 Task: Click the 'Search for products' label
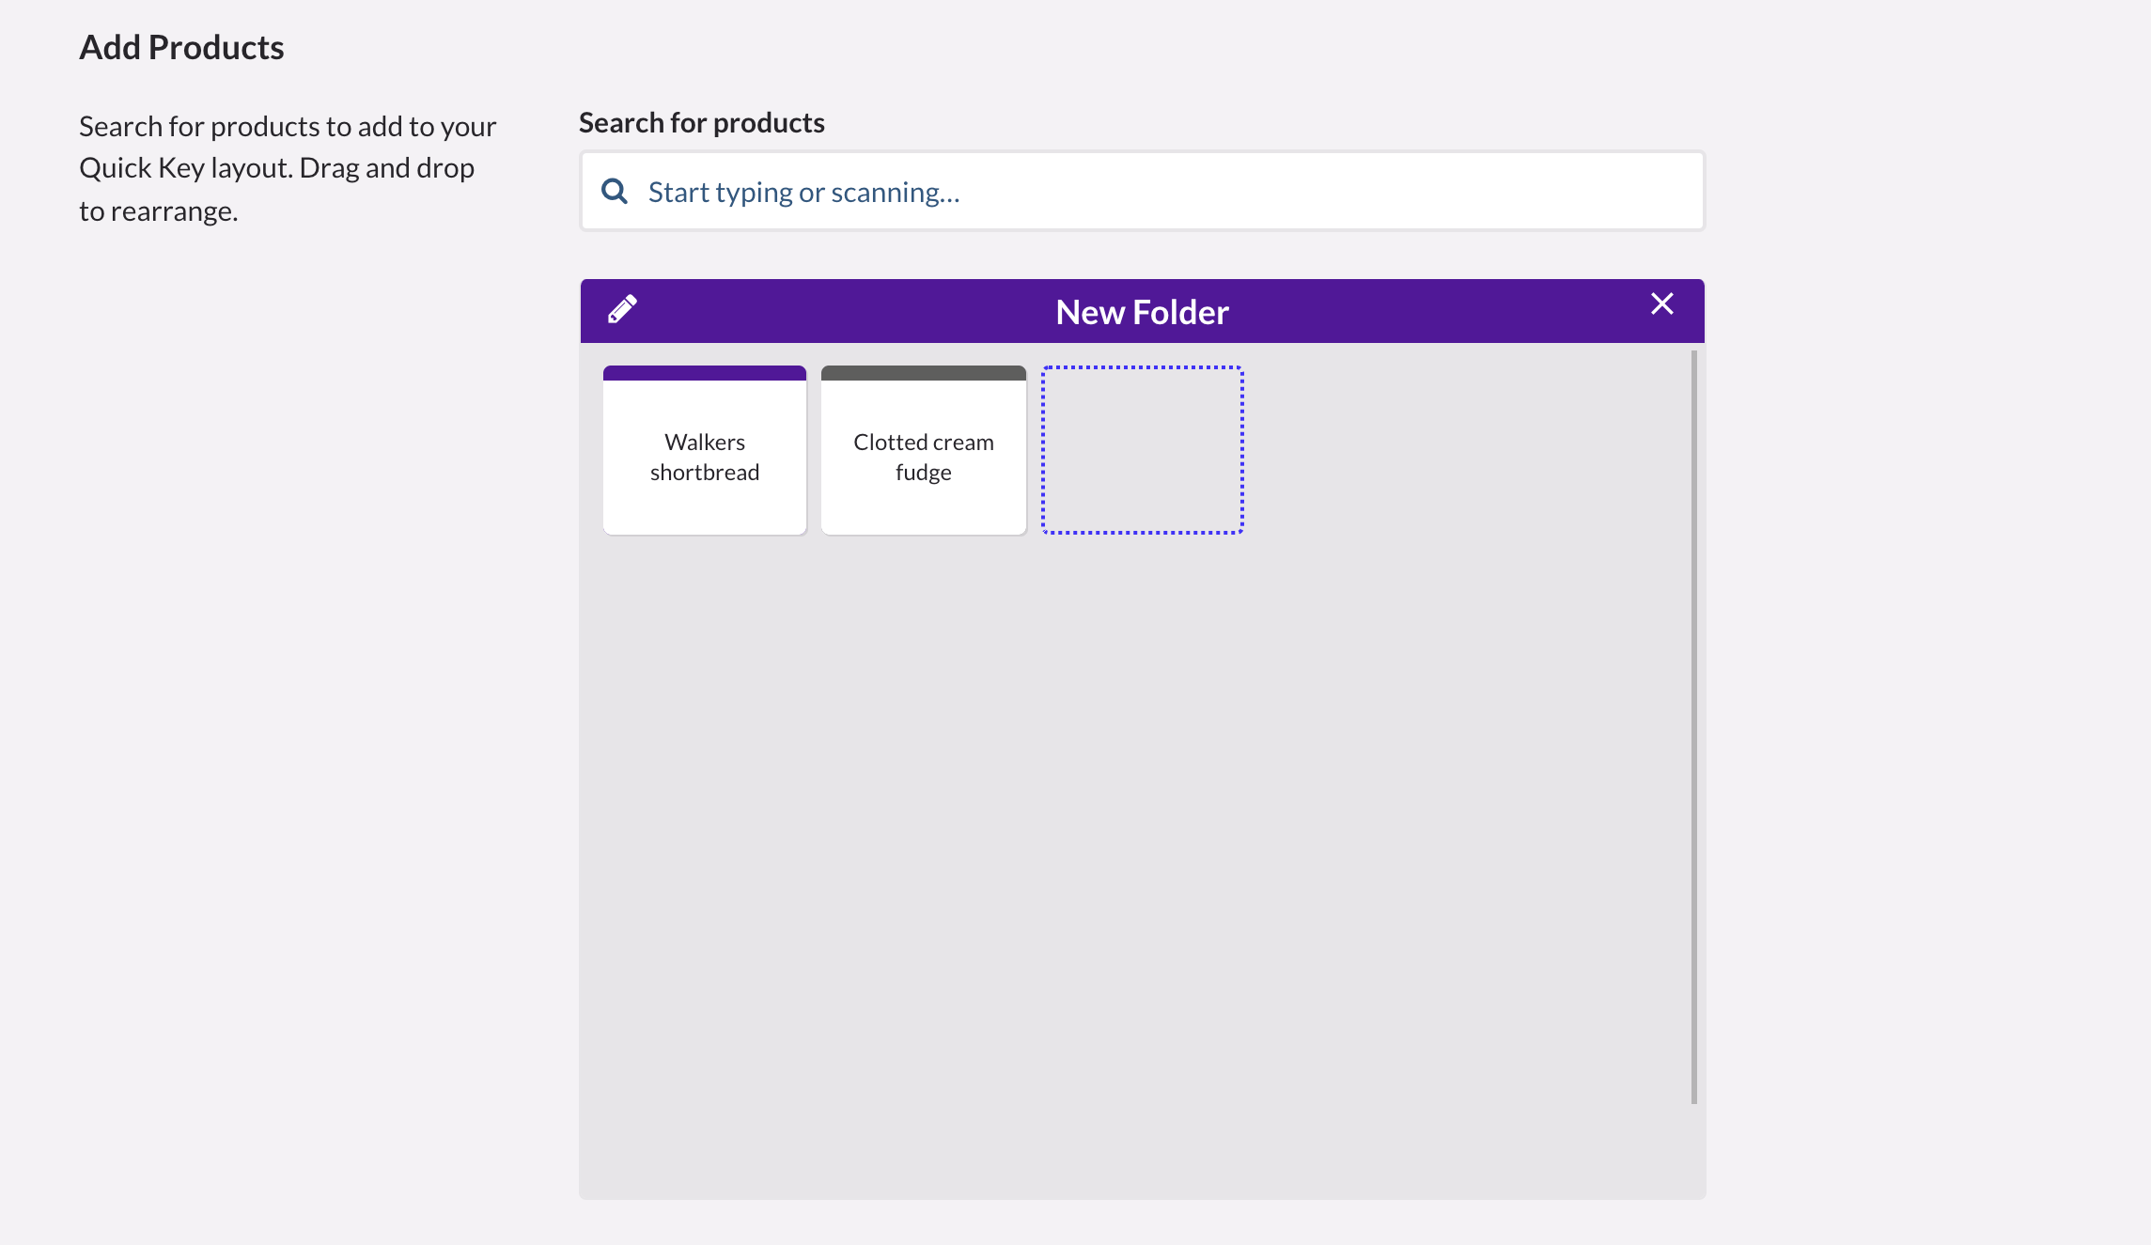click(x=701, y=123)
